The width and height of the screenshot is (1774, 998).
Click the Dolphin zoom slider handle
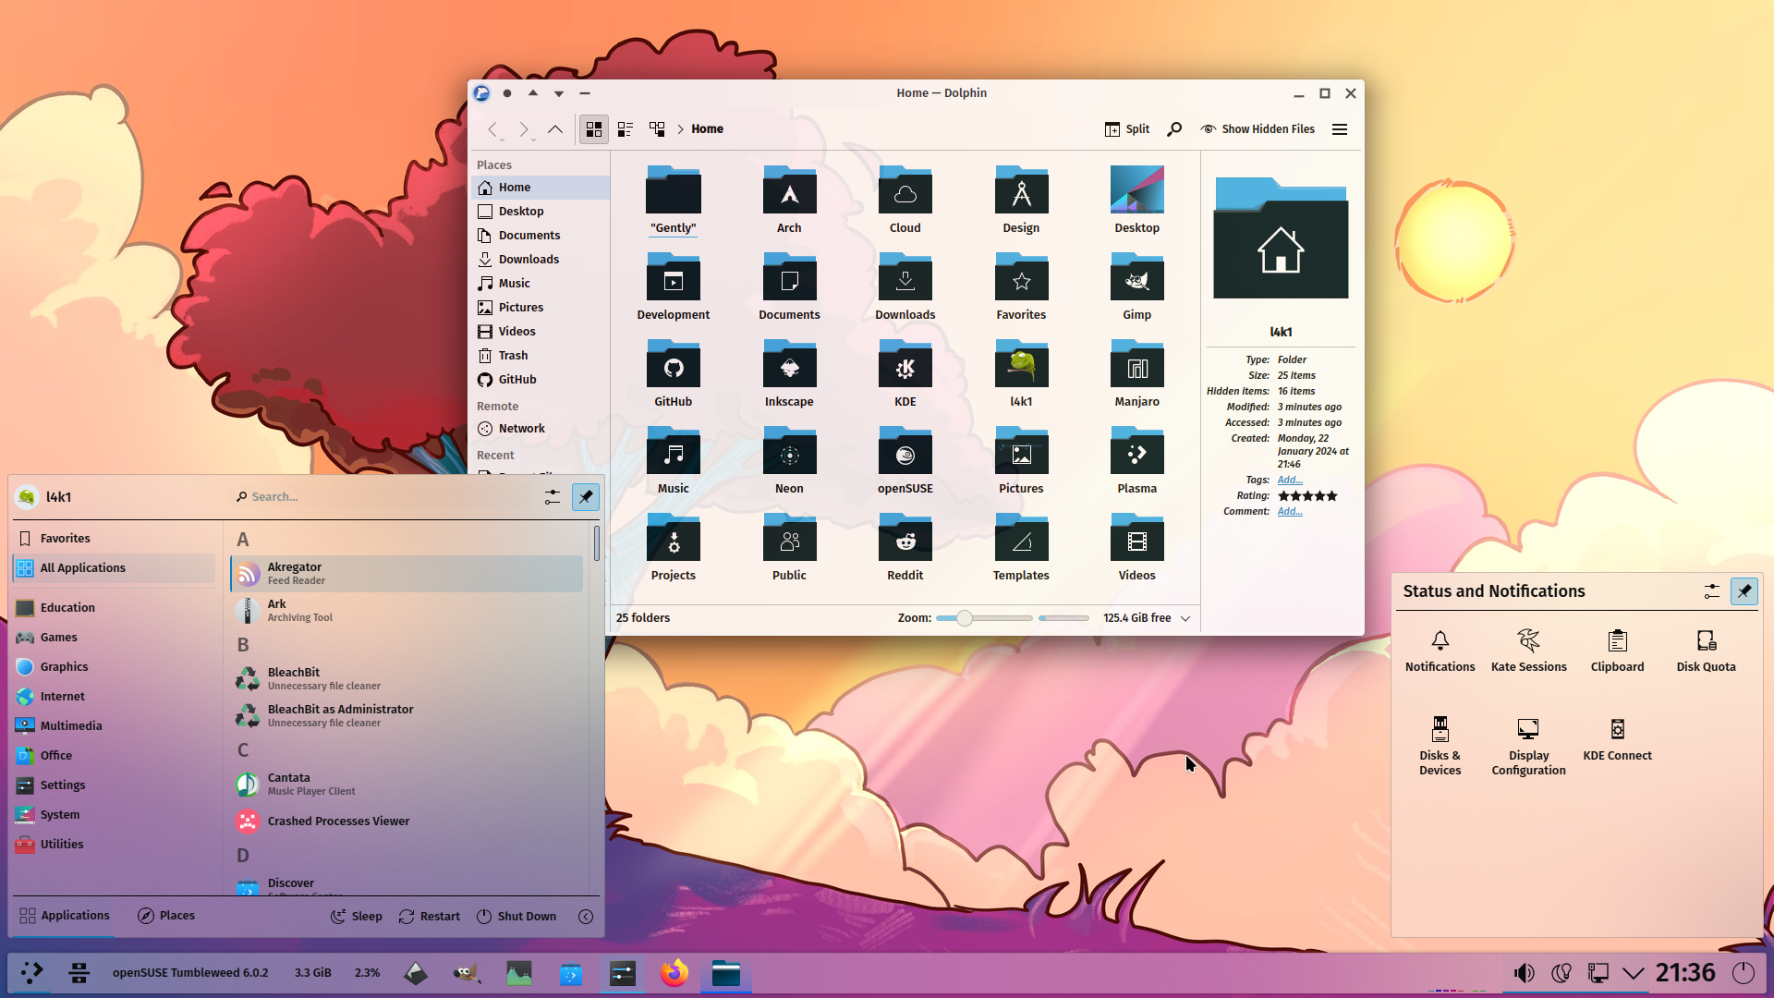click(x=965, y=618)
